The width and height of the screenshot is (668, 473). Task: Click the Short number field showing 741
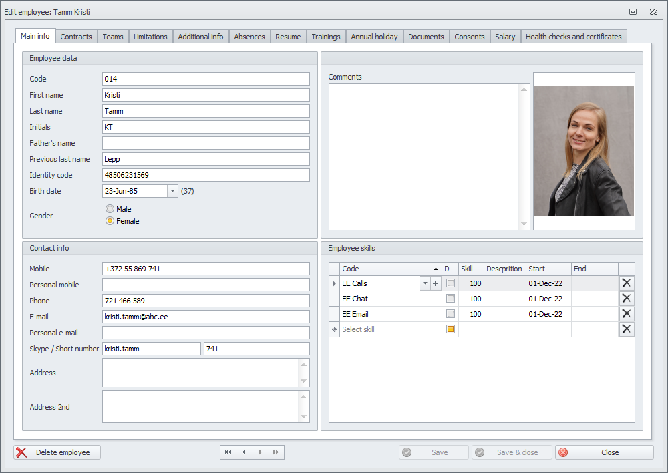click(x=257, y=349)
